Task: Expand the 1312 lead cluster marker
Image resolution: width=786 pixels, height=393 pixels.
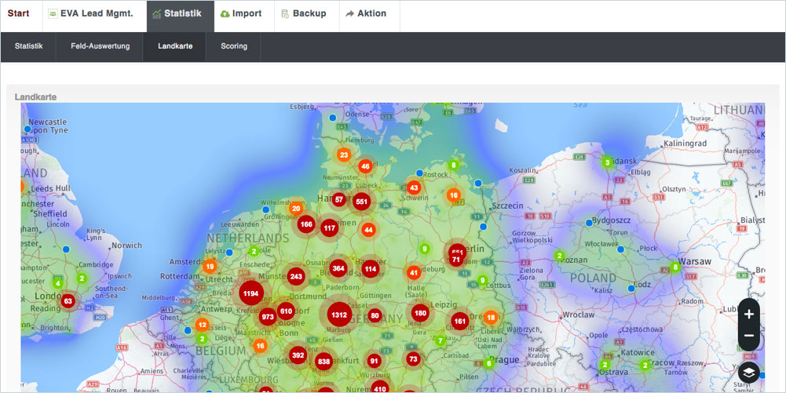Action: [339, 315]
